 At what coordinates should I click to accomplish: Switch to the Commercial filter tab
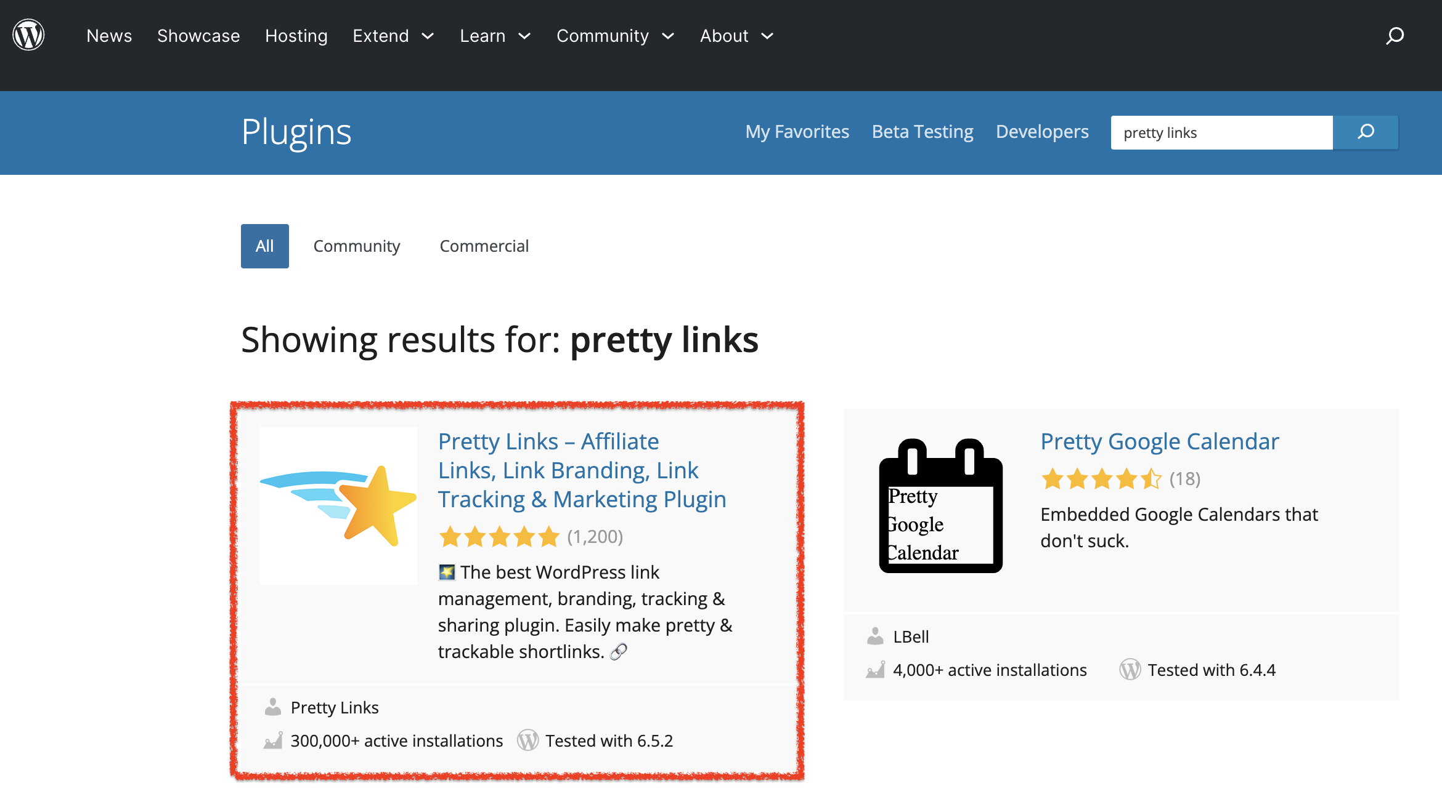click(x=484, y=246)
